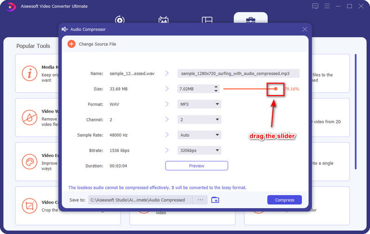Expand the Format dropdown showing MP3
The width and height of the screenshot is (370, 234).
coord(199,104)
